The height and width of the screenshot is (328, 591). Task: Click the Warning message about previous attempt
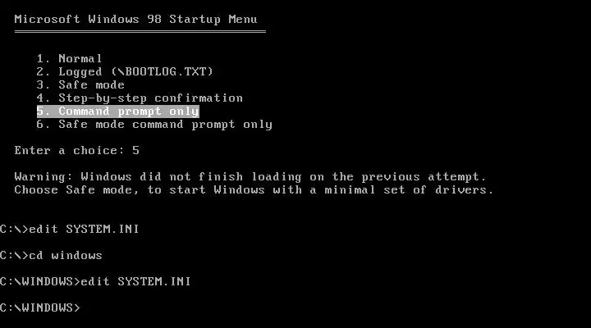250,177
